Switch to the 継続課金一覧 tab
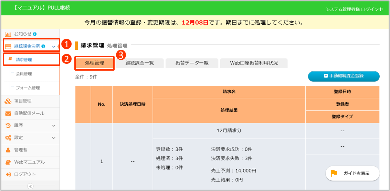Viewport: 390px width, 191px height. [140, 63]
